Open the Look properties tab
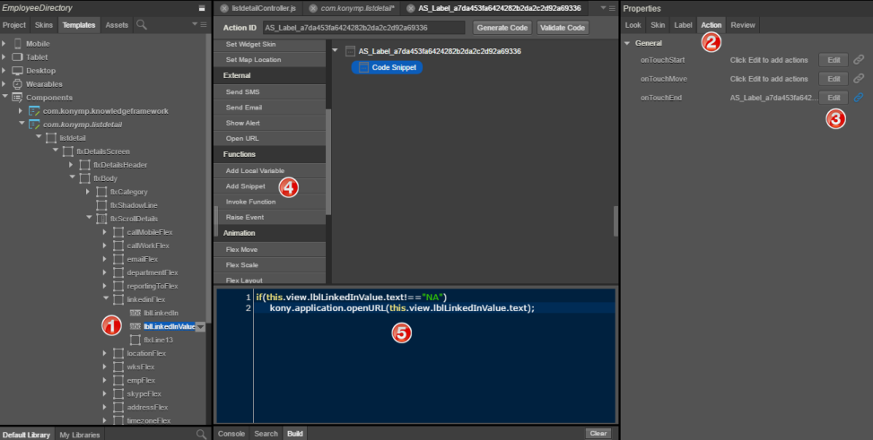 pos(633,24)
